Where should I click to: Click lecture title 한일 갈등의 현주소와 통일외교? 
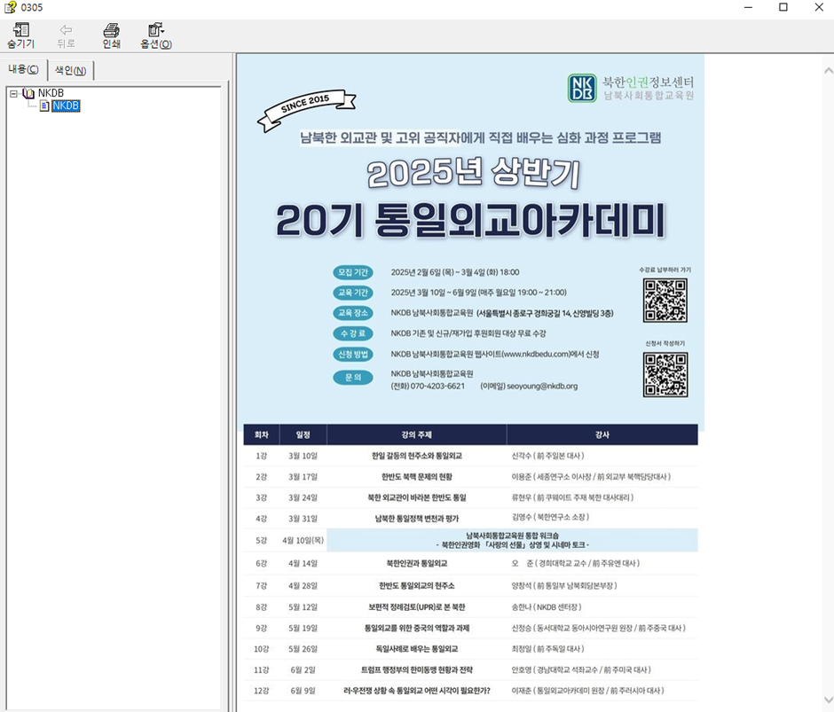[416, 456]
